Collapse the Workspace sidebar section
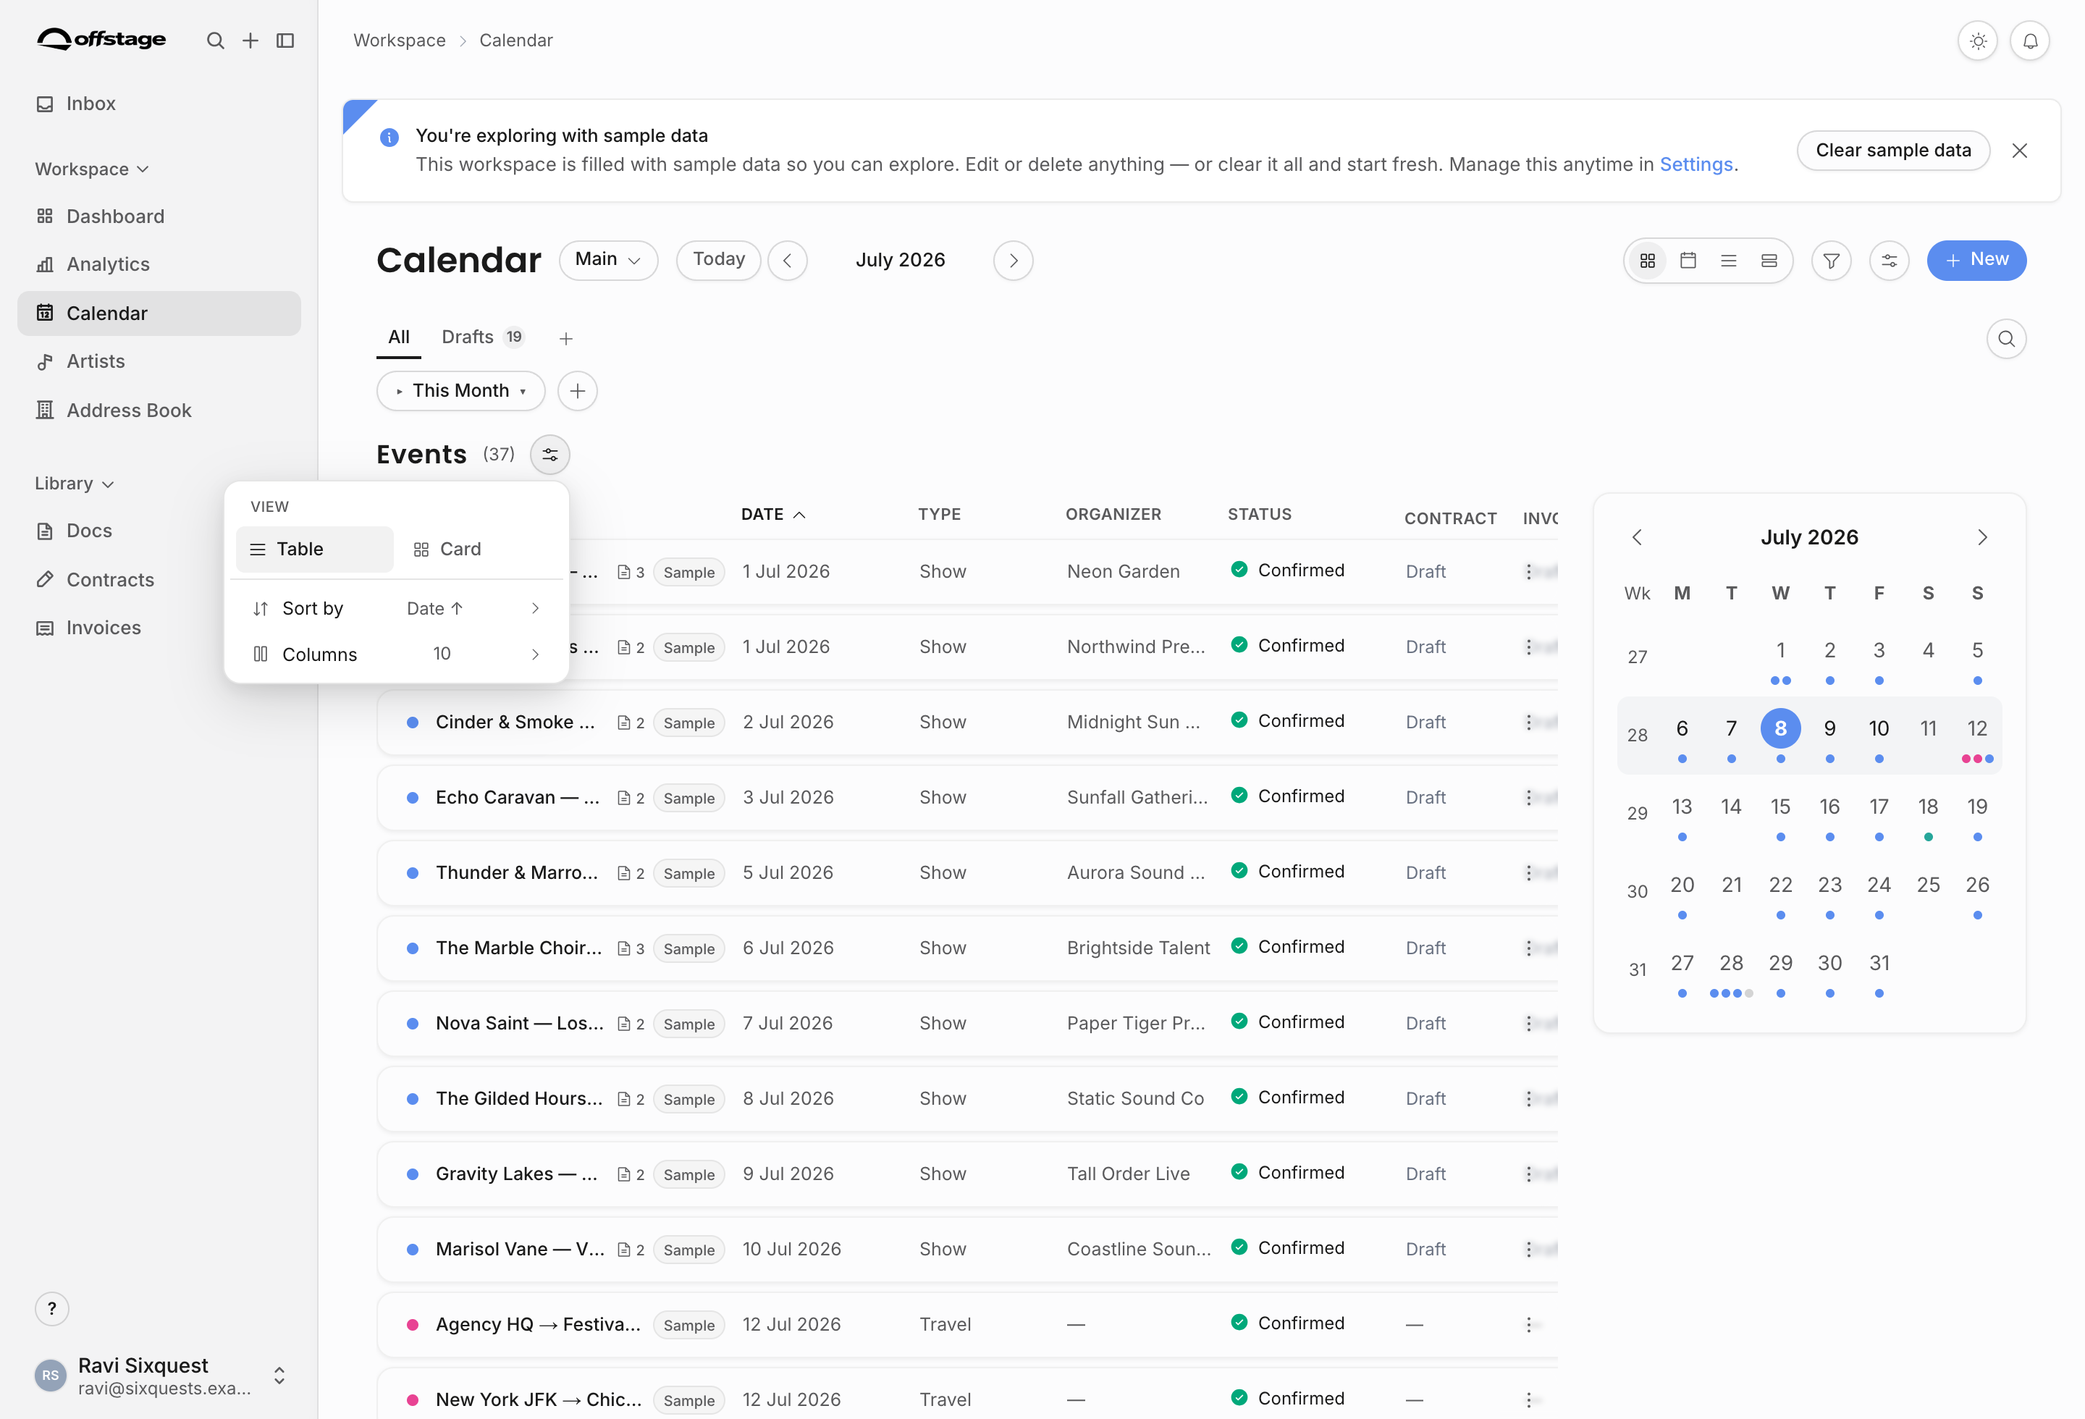 point(91,169)
